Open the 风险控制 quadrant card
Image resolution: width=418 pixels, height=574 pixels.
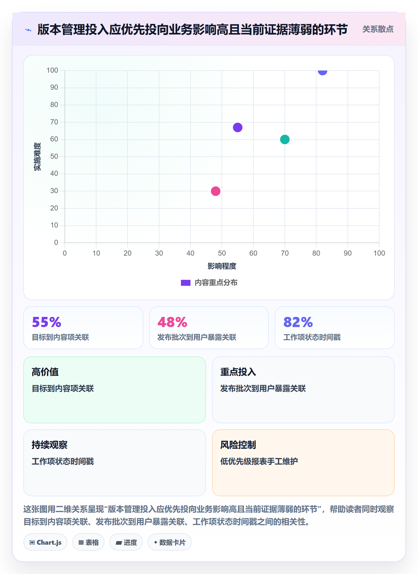click(x=303, y=462)
